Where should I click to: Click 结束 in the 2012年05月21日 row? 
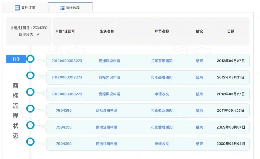[199, 77]
